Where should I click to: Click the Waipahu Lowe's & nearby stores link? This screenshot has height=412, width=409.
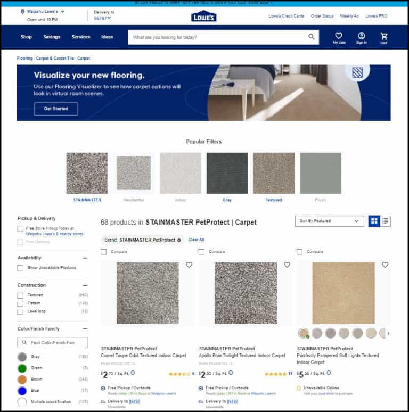(55, 234)
